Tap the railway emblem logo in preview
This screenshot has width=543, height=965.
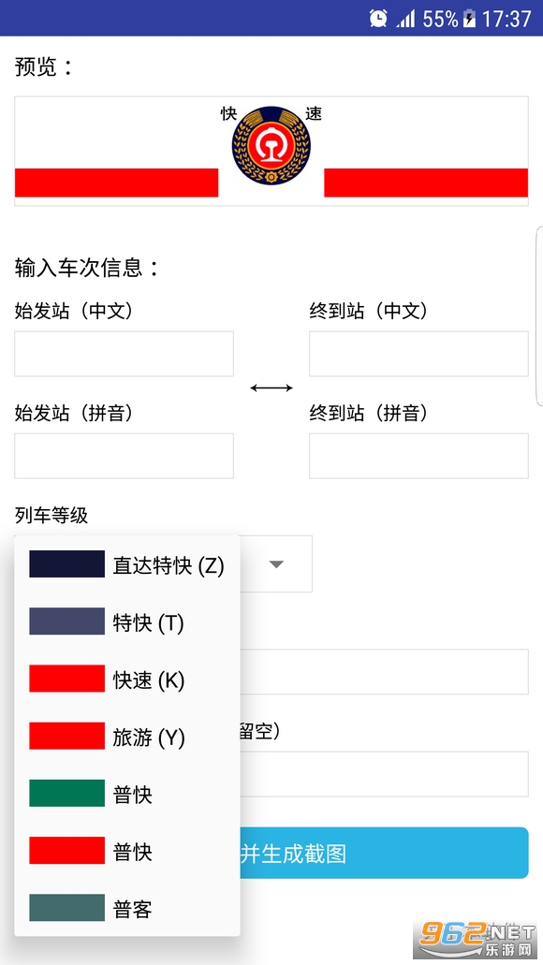(x=271, y=145)
